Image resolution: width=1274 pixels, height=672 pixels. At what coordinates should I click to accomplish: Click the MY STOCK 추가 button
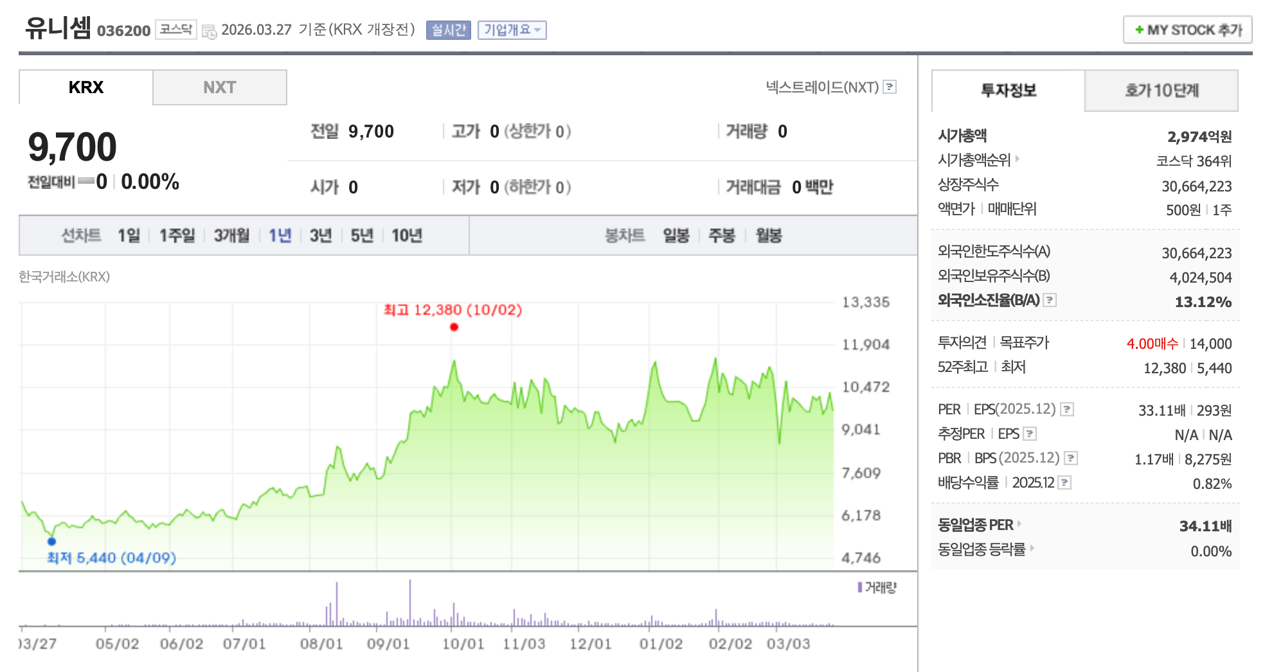coord(1188,30)
